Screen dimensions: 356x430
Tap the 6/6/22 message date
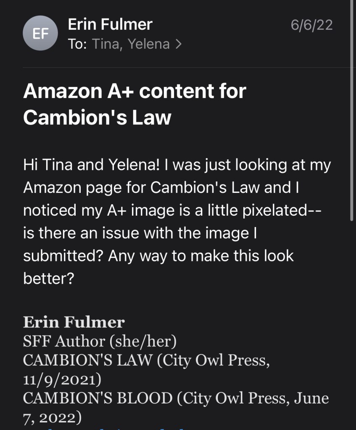tap(311, 25)
